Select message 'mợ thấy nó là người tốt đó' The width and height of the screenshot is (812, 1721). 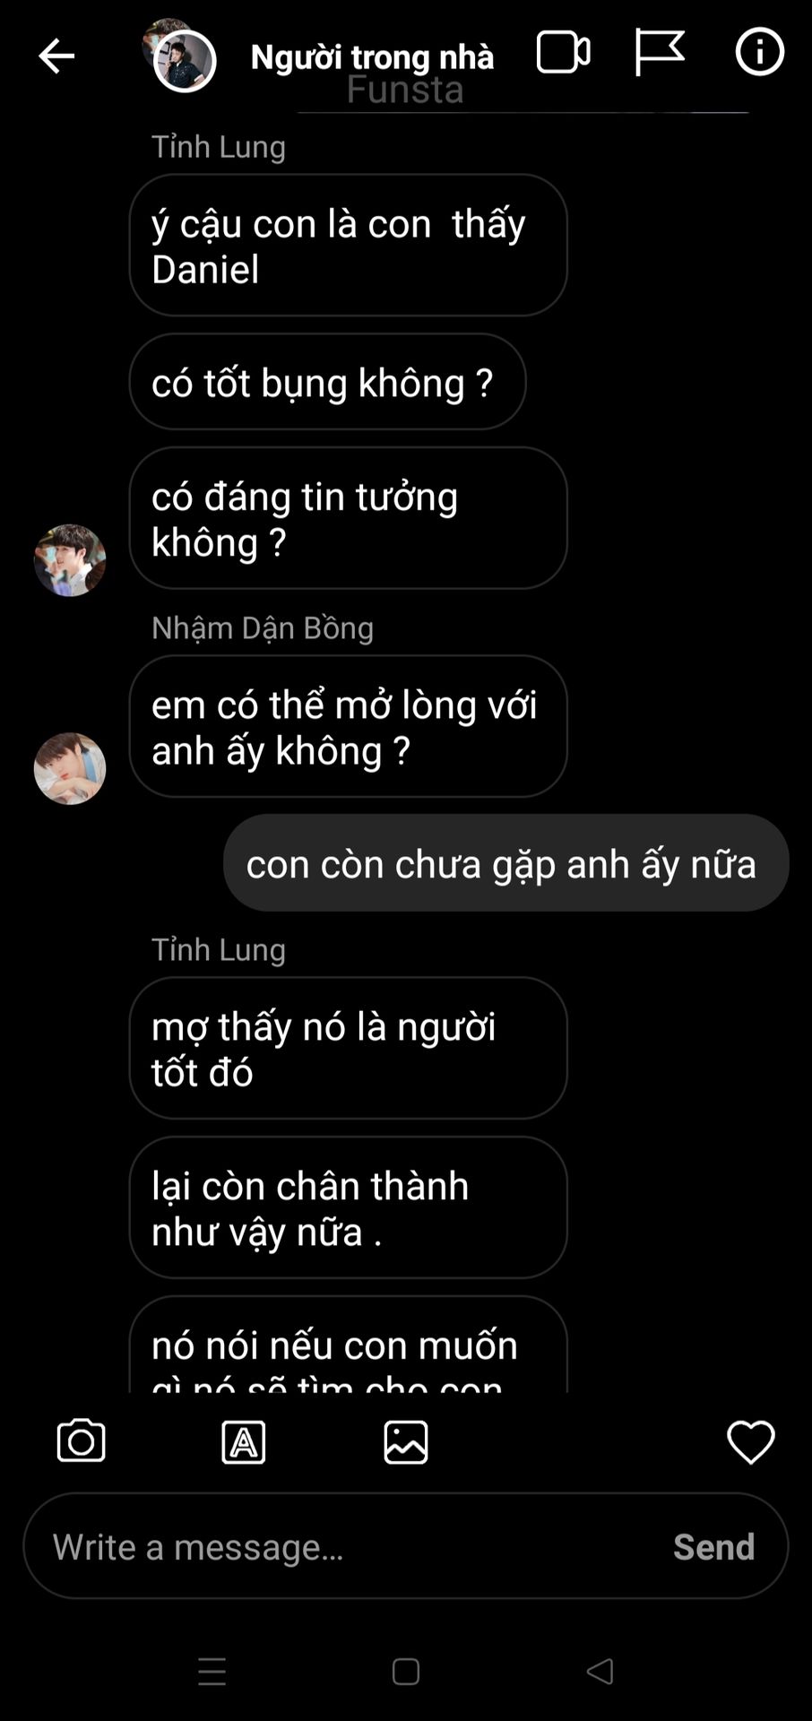click(x=348, y=1048)
